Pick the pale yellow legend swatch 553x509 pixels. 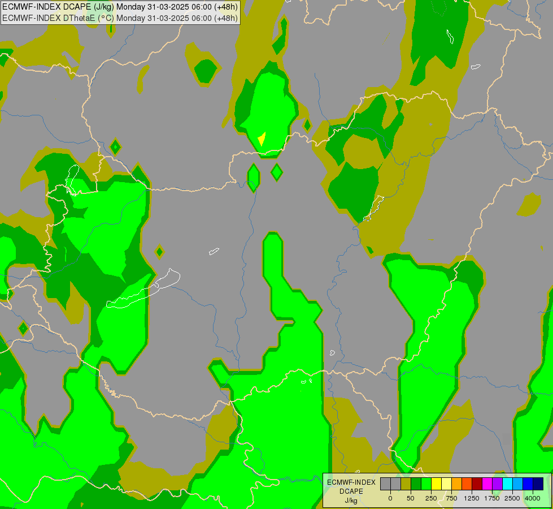click(x=446, y=484)
